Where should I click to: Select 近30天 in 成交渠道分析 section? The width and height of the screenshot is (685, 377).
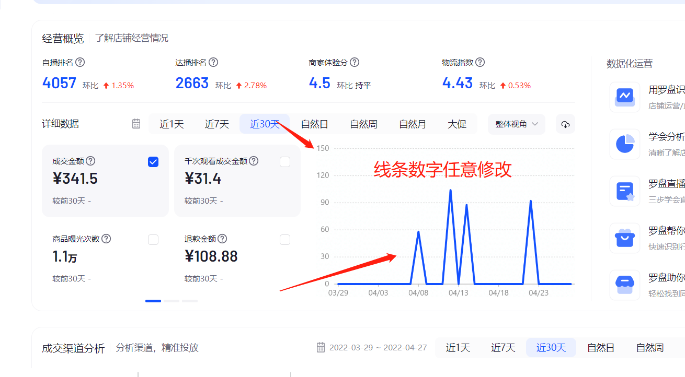click(551, 347)
